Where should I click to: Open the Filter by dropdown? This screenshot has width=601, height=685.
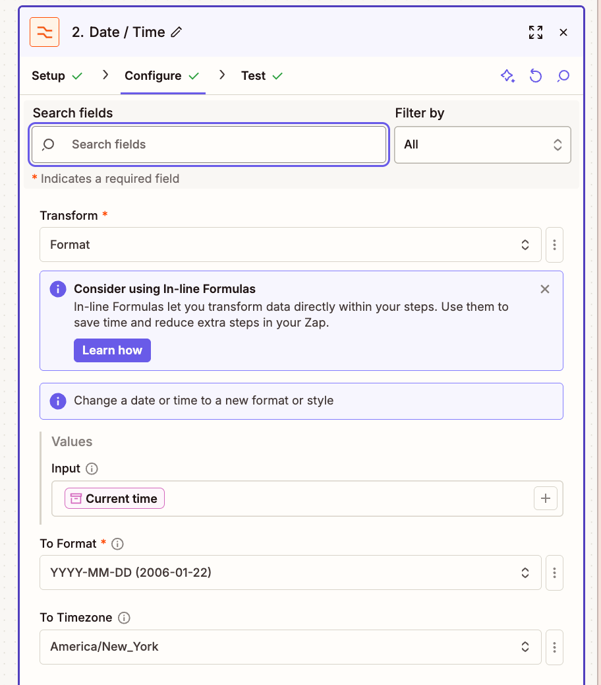click(x=482, y=145)
